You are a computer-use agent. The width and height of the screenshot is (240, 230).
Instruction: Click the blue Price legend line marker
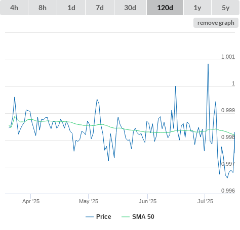point(90,217)
